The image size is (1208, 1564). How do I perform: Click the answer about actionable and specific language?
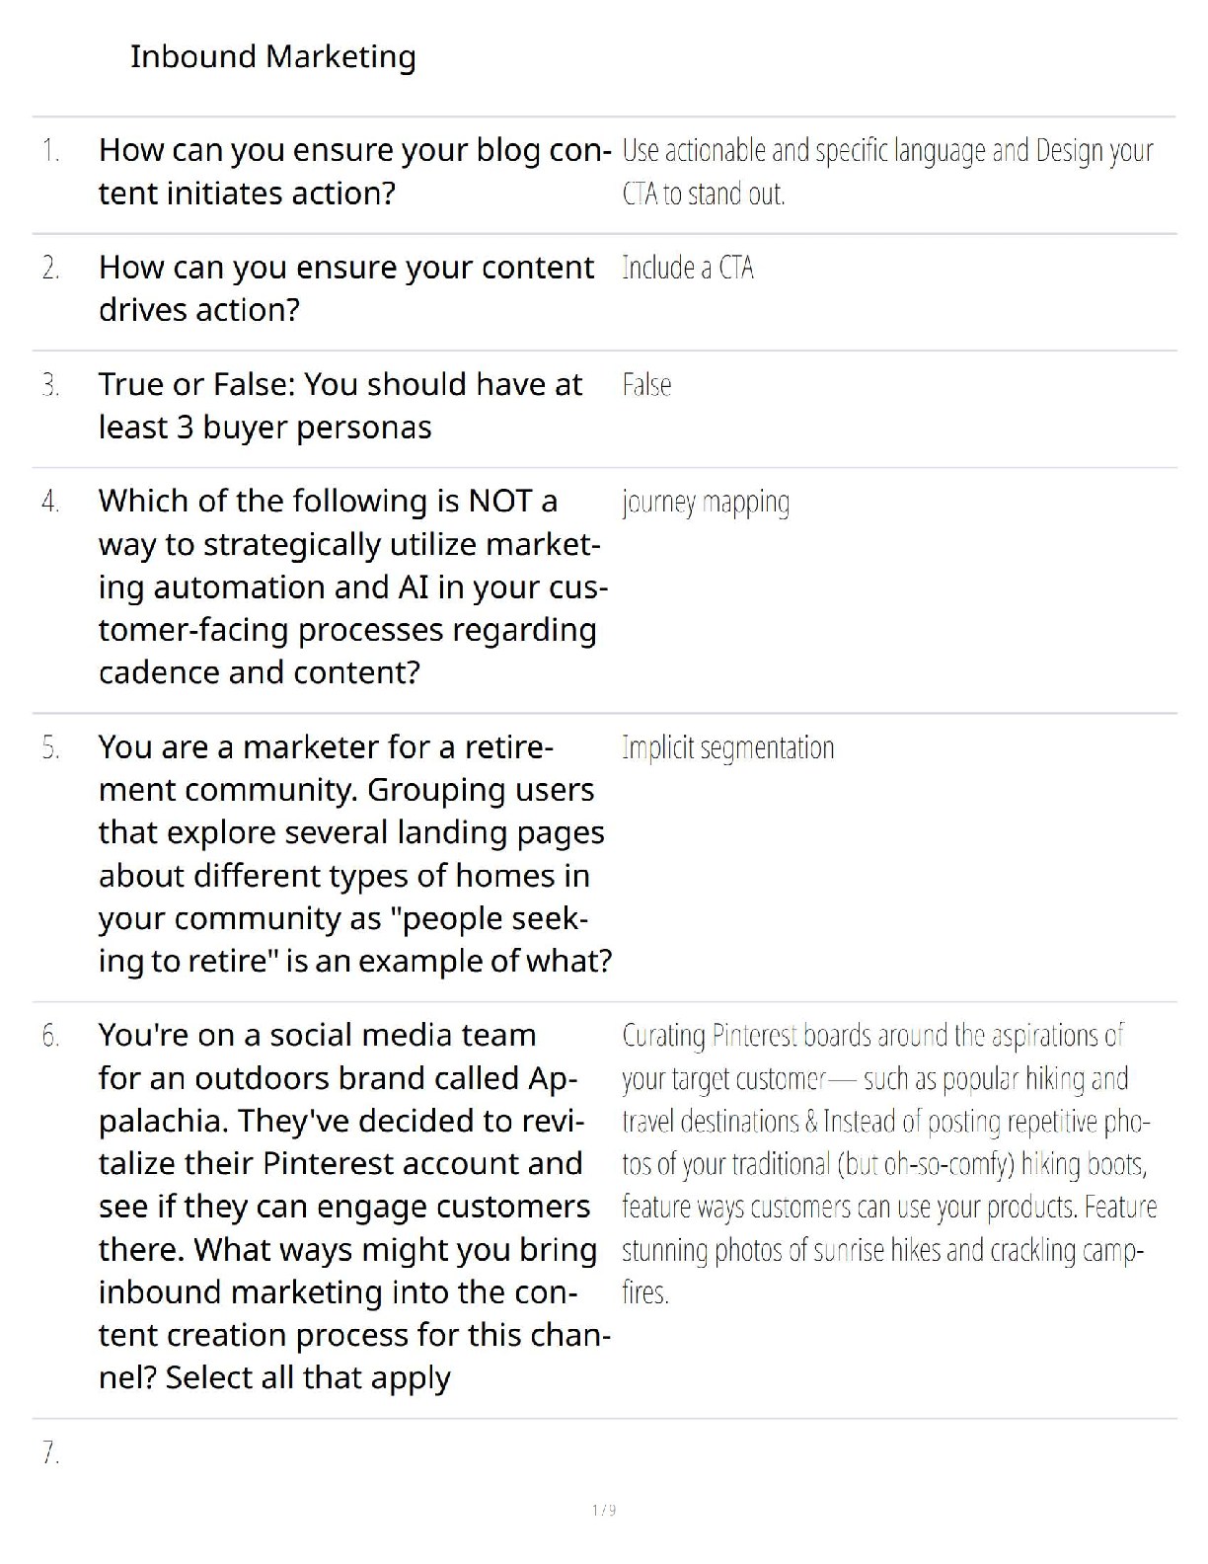tap(886, 172)
